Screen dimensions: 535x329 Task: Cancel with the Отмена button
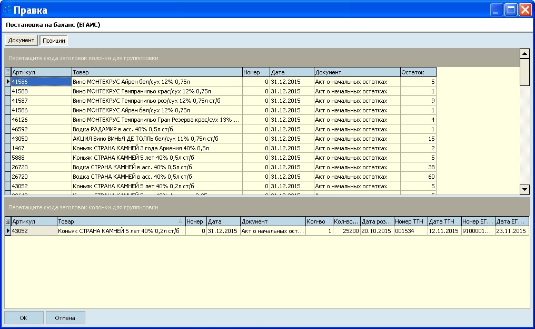(65, 318)
